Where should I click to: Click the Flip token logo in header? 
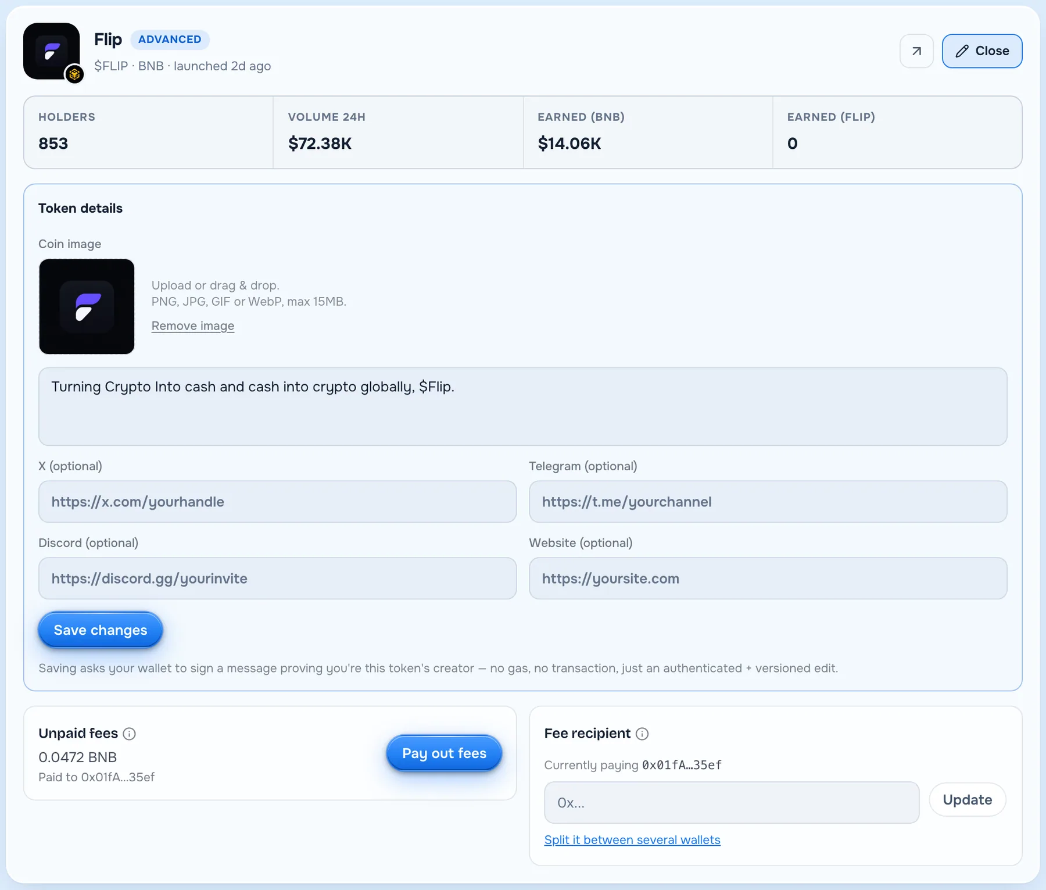pyautogui.click(x=52, y=51)
